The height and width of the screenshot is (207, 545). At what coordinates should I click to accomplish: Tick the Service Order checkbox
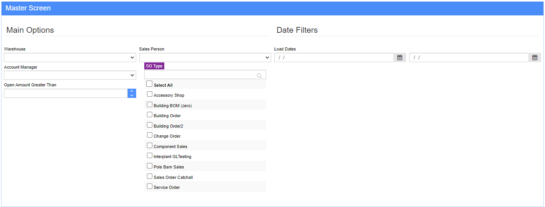150,186
